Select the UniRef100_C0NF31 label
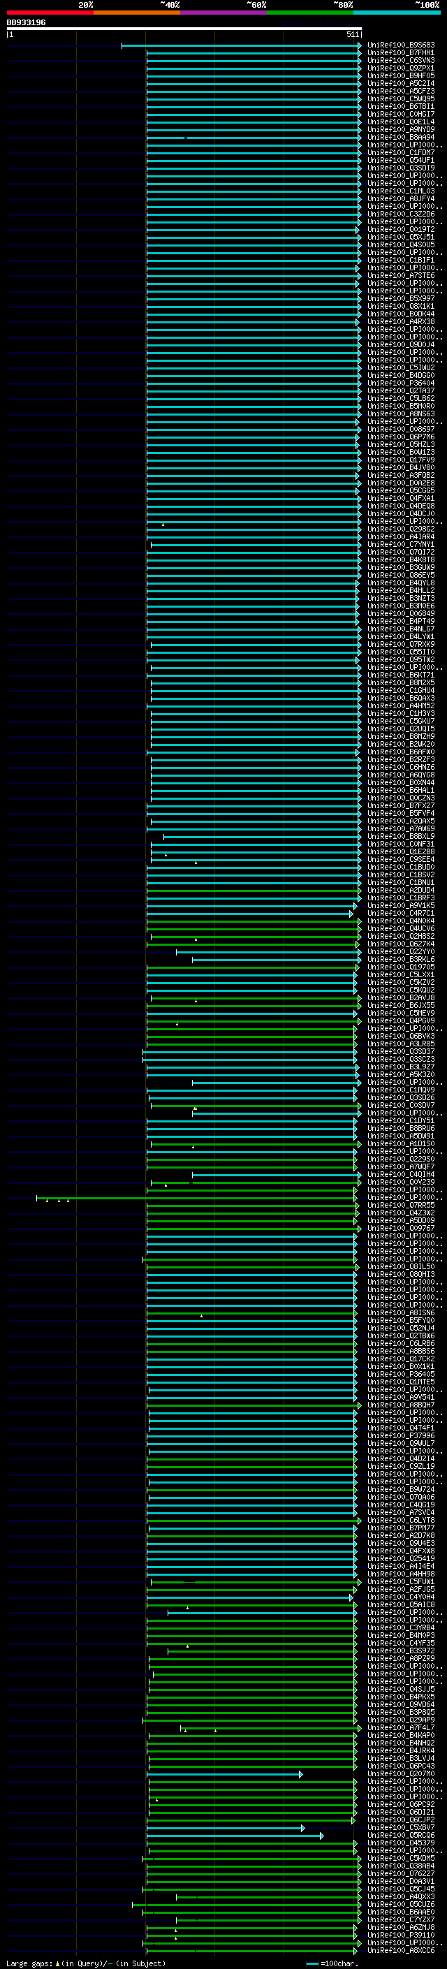447x1969 pixels. pyautogui.click(x=401, y=844)
